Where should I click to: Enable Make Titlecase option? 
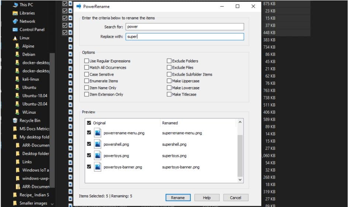[x=169, y=94]
